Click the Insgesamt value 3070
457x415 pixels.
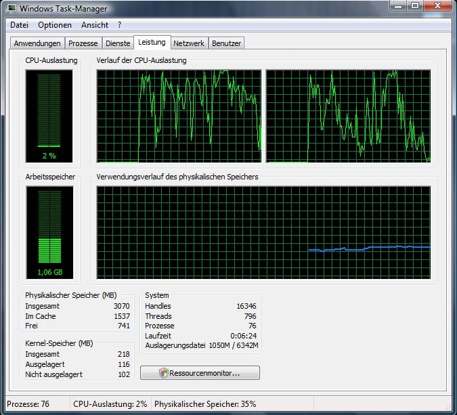(122, 306)
